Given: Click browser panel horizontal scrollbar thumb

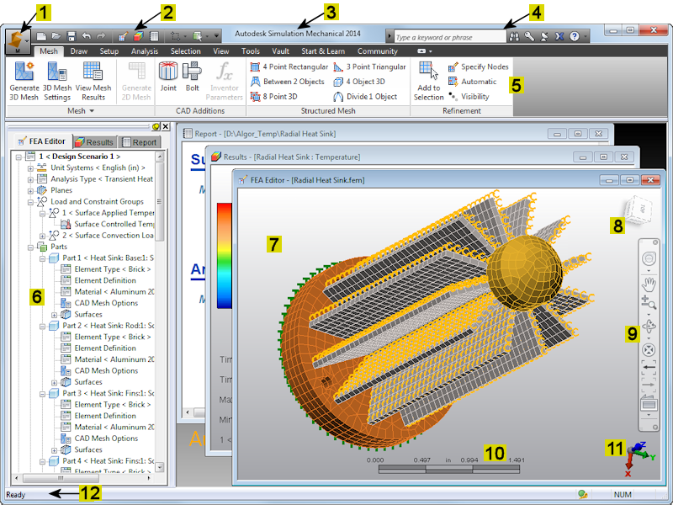Looking at the screenshot, I should [x=61, y=478].
